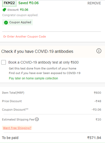This screenshot has height=143, width=105.
Task: Tick the COVID-19 antibody test checkbox
Action: [x=4, y=62]
